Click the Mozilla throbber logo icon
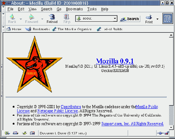This screenshot has width=175, height=139. click(167, 19)
